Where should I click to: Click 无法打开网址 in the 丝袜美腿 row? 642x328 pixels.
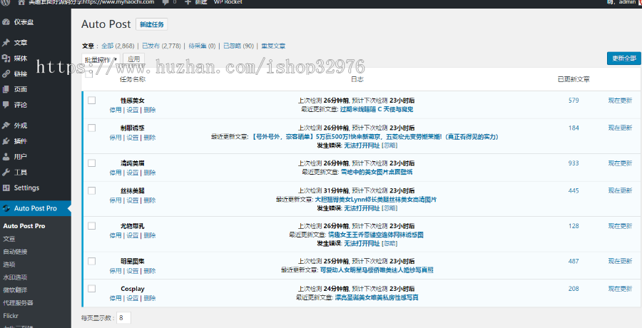pos(362,208)
